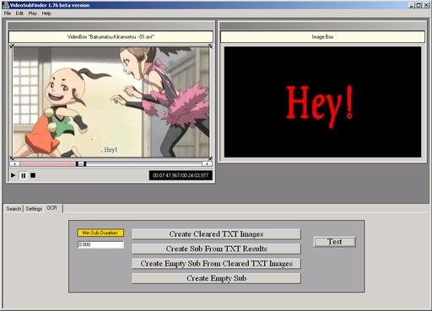Maximize the VideoSubFinder window
432x311 pixels.
pos(418,5)
